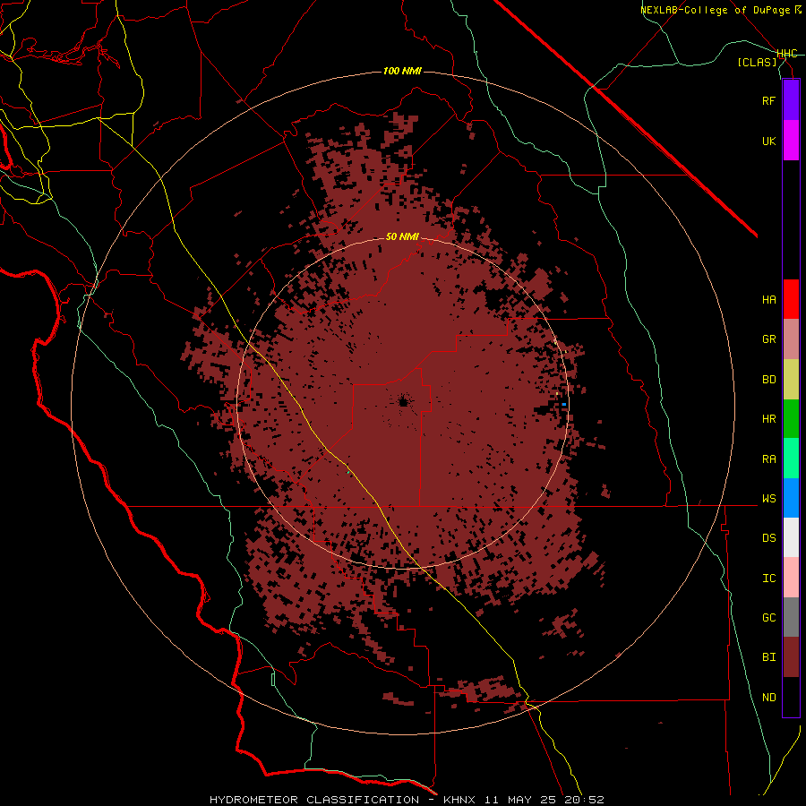
Task: Click the [CLAS] legend heading
Action: pyautogui.click(x=757, y=63)
